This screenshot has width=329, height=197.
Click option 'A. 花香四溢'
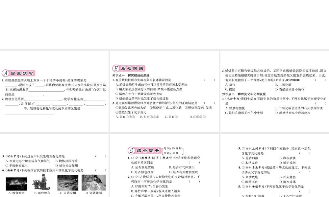[250, 158]
